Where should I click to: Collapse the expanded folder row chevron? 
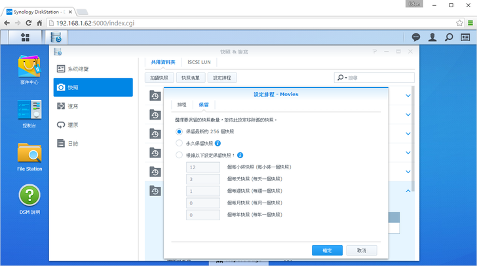coord(408,190)
